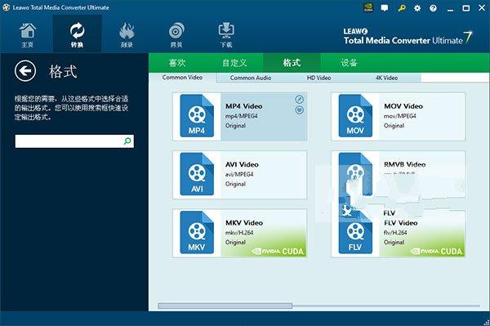490x326 pixels.
Task: Close the Leawo window
Action: (482, 8)
